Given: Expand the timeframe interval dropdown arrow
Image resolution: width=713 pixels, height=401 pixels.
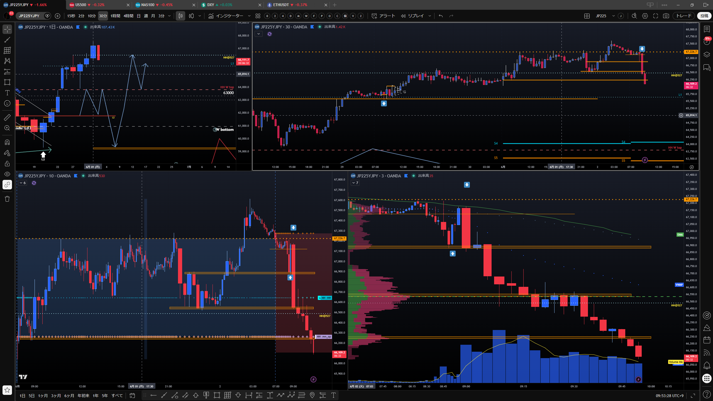Looking at the screenshot, I should point(169,16).
